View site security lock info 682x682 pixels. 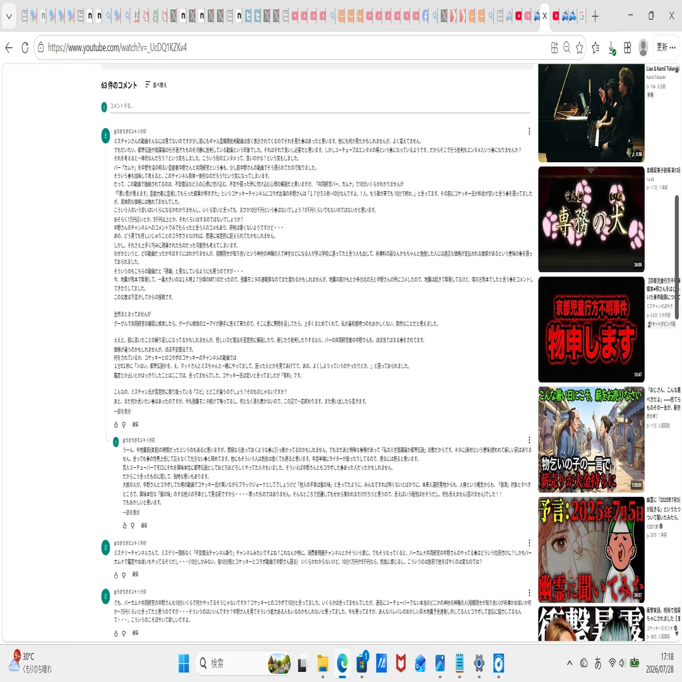41,47
